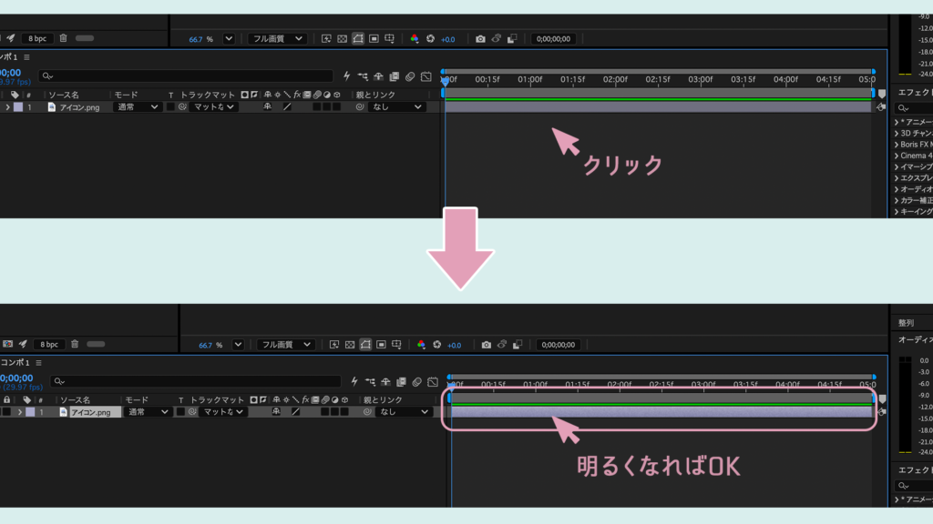Open フル画質 resolution dropdown in upper viewer
Screen dimensions: 933x524
coord(277,38)
